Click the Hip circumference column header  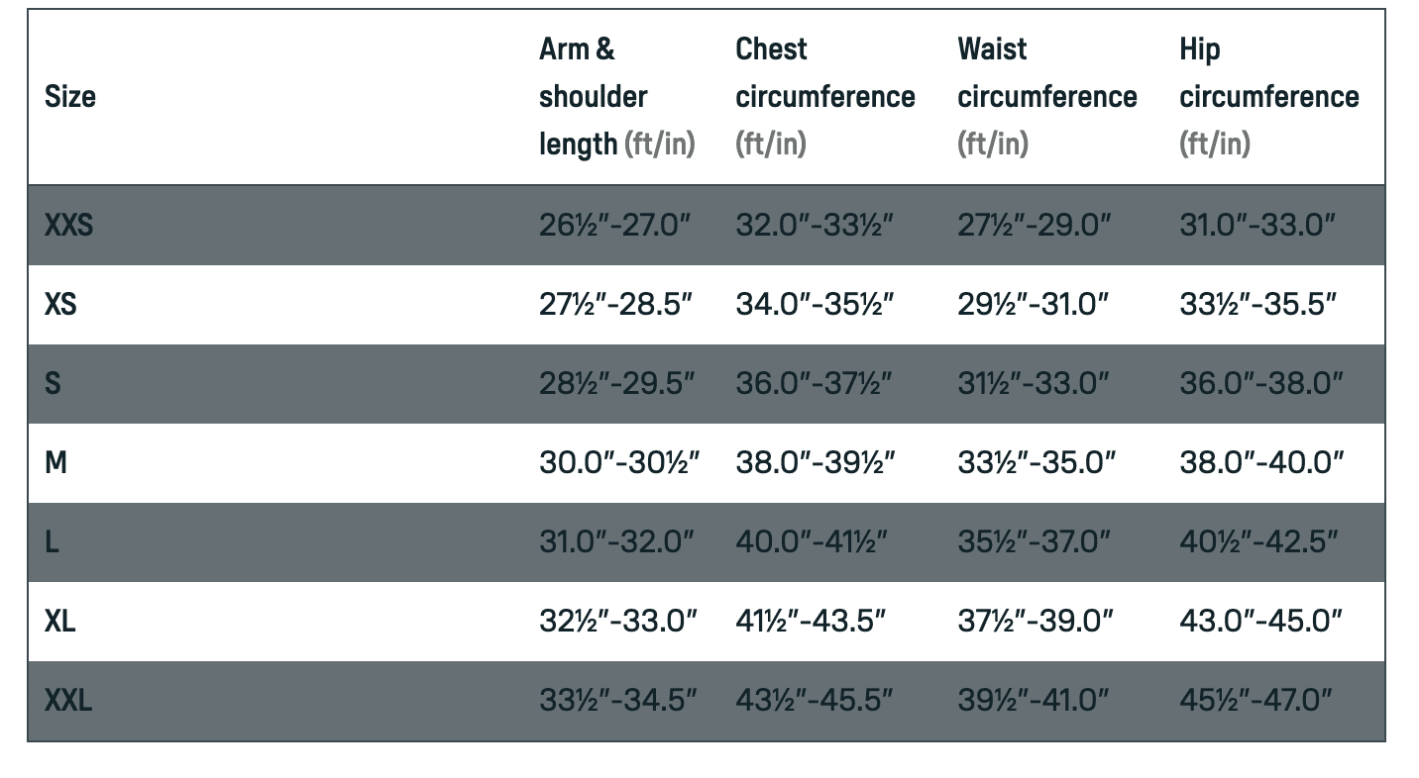point(1268,97)
